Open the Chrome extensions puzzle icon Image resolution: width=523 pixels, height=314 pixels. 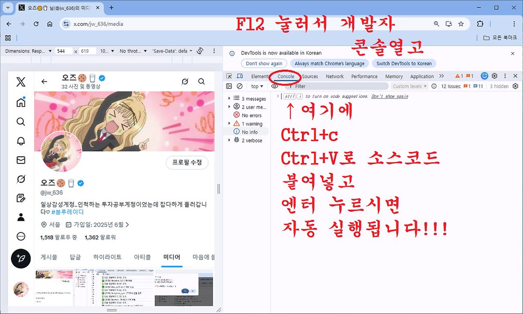tap(480, 24)
